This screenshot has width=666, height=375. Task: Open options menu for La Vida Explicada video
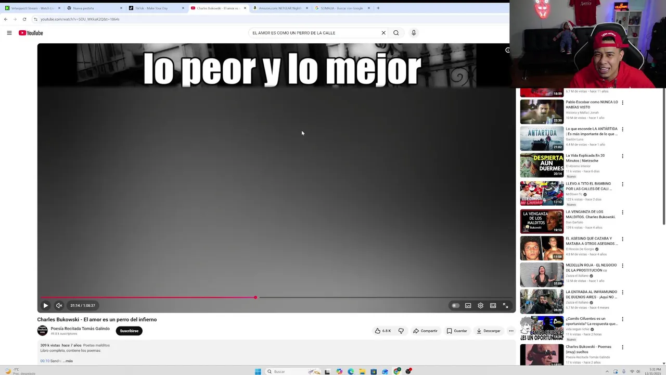point(622,156)
